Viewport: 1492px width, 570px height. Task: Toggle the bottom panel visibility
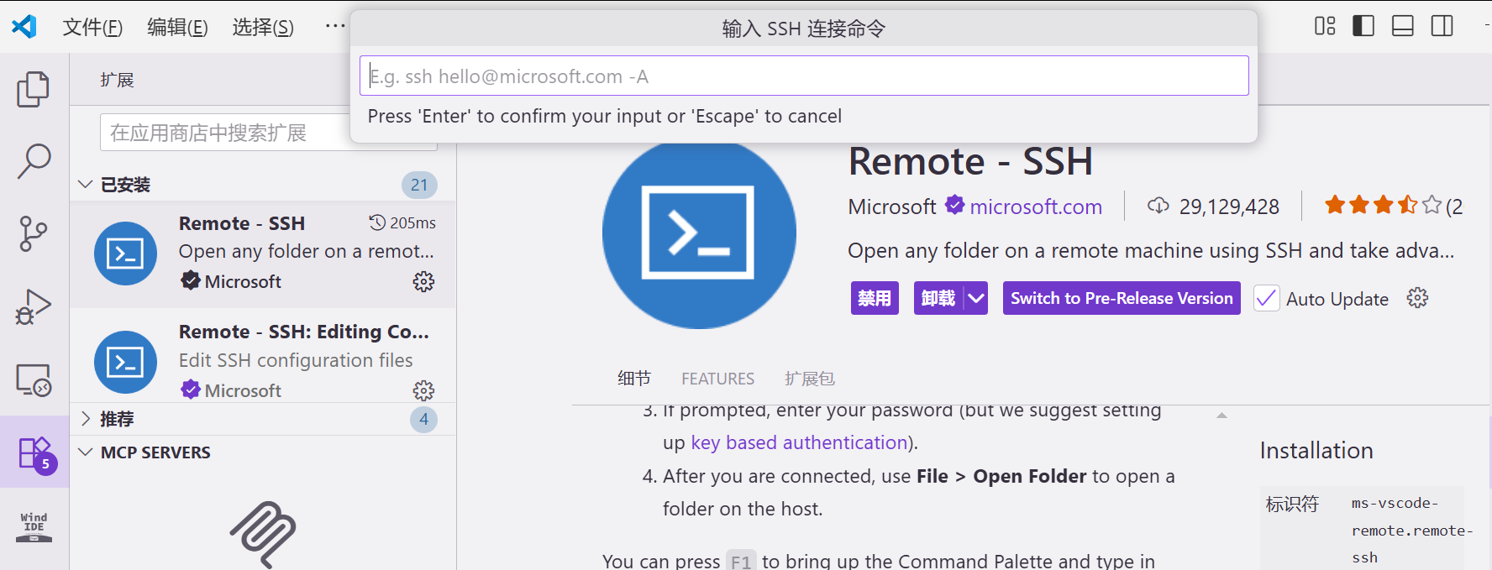click(1403, 26)
